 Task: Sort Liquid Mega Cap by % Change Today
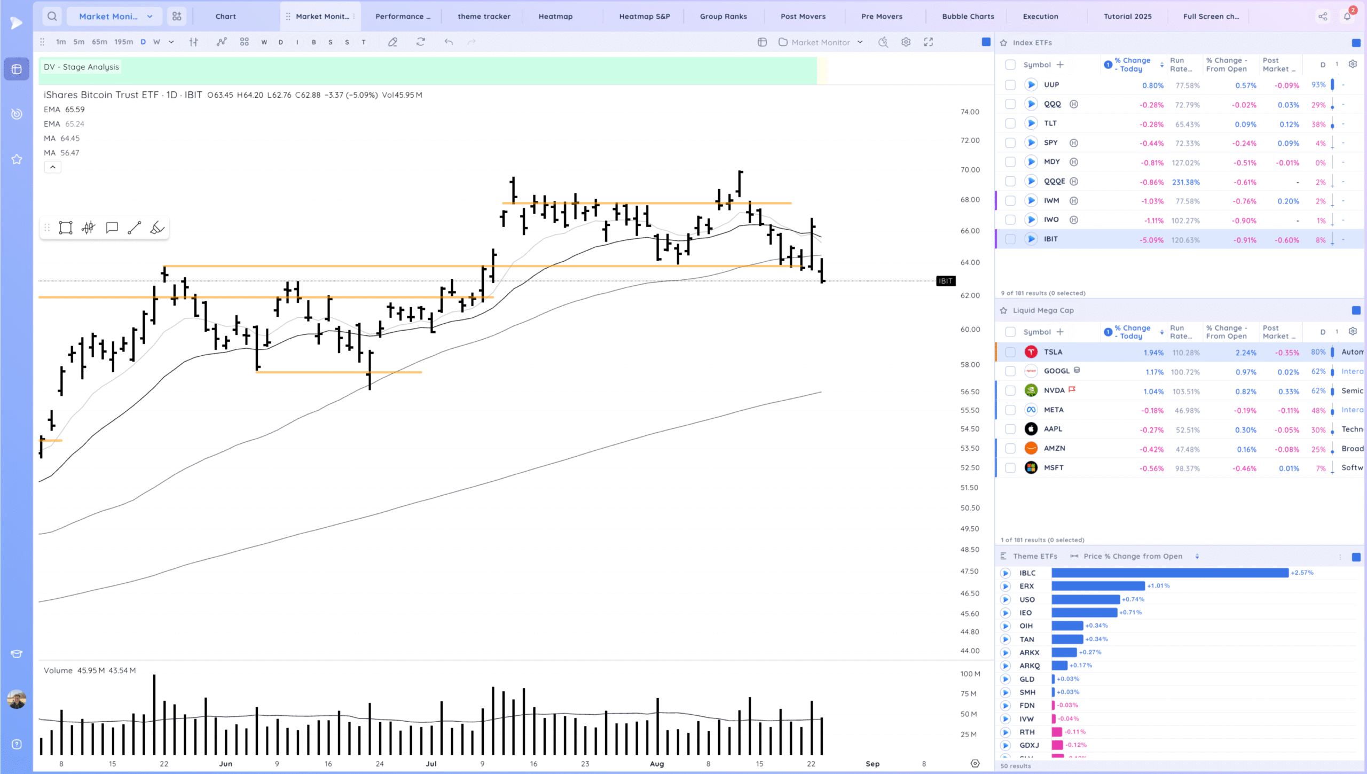coord(1134,332)
